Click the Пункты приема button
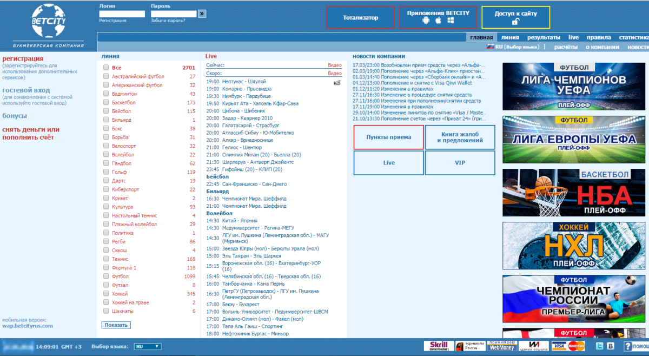This screenshot has width=649, height=356. pos(388,137)
